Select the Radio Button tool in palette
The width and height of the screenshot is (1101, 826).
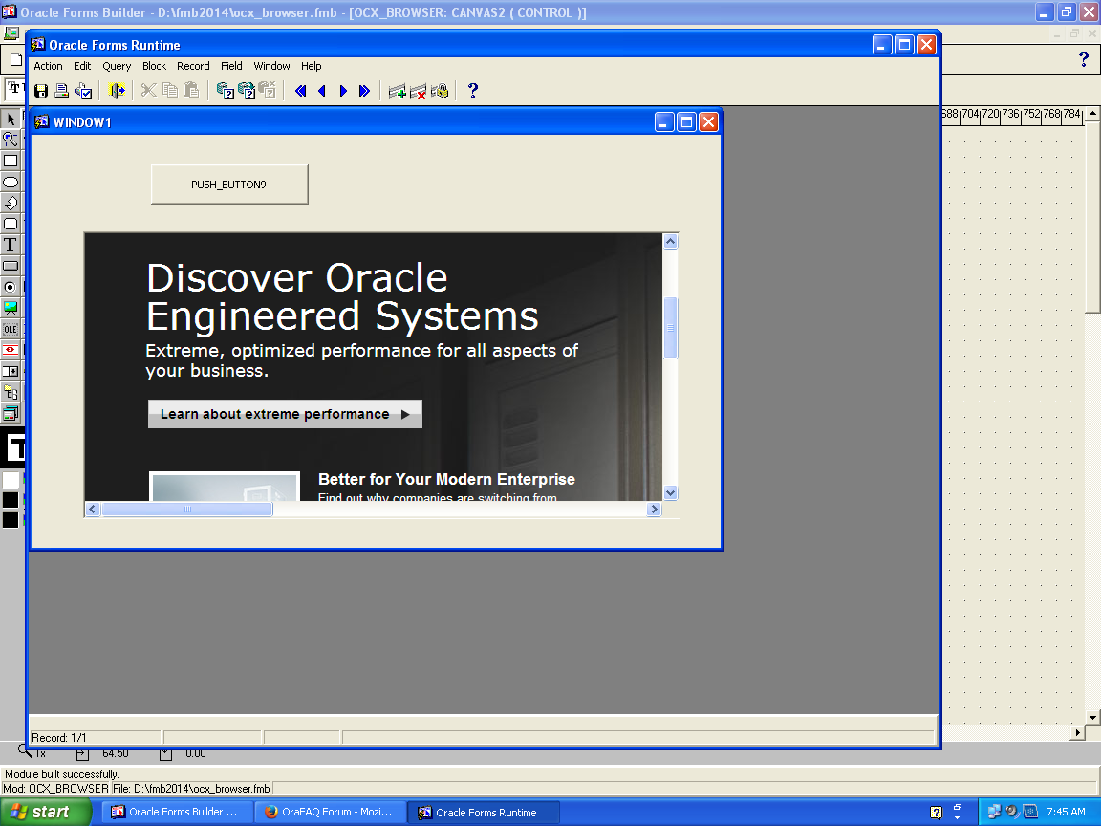[11, 287]
